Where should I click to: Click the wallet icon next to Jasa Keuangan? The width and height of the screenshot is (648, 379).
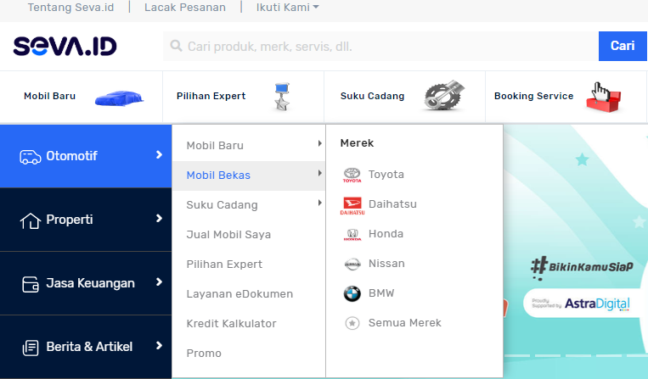click(31, 284)
